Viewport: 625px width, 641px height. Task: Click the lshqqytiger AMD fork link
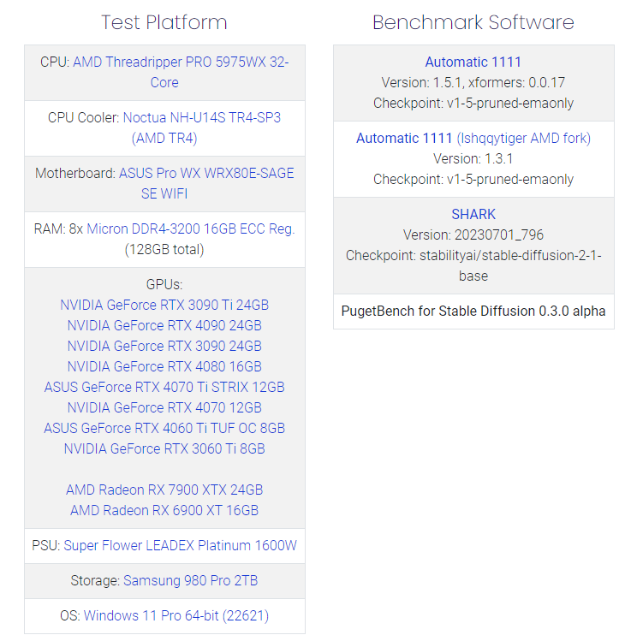click(x=524, y=138)
